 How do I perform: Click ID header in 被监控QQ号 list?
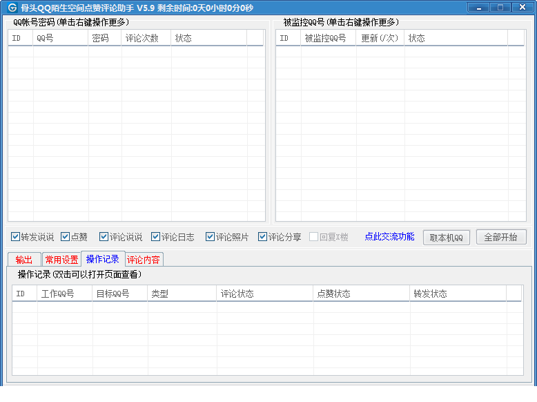(288, 38)
